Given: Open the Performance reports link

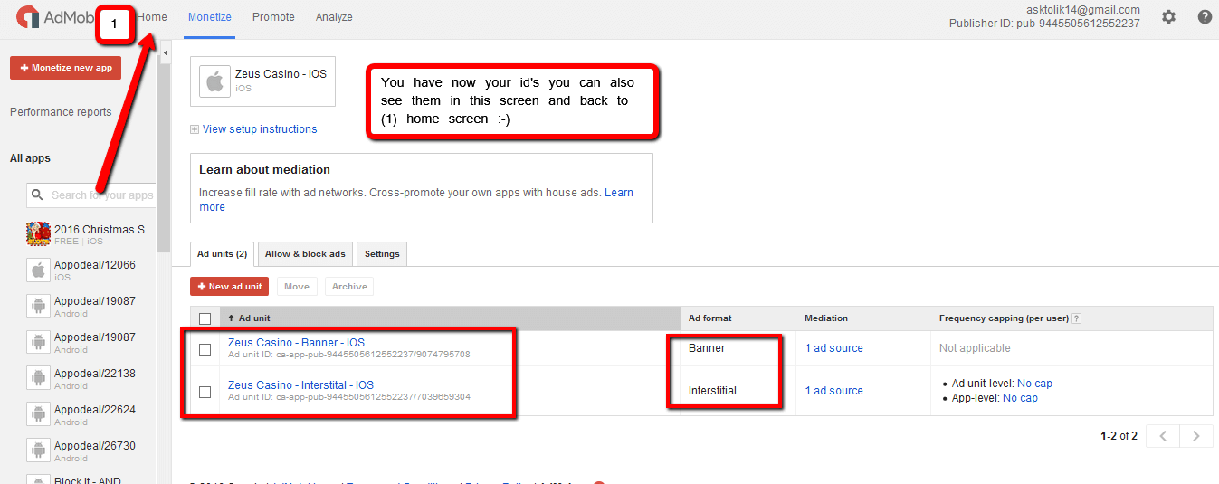Looking at the screenshot, I should pos(61,112).
